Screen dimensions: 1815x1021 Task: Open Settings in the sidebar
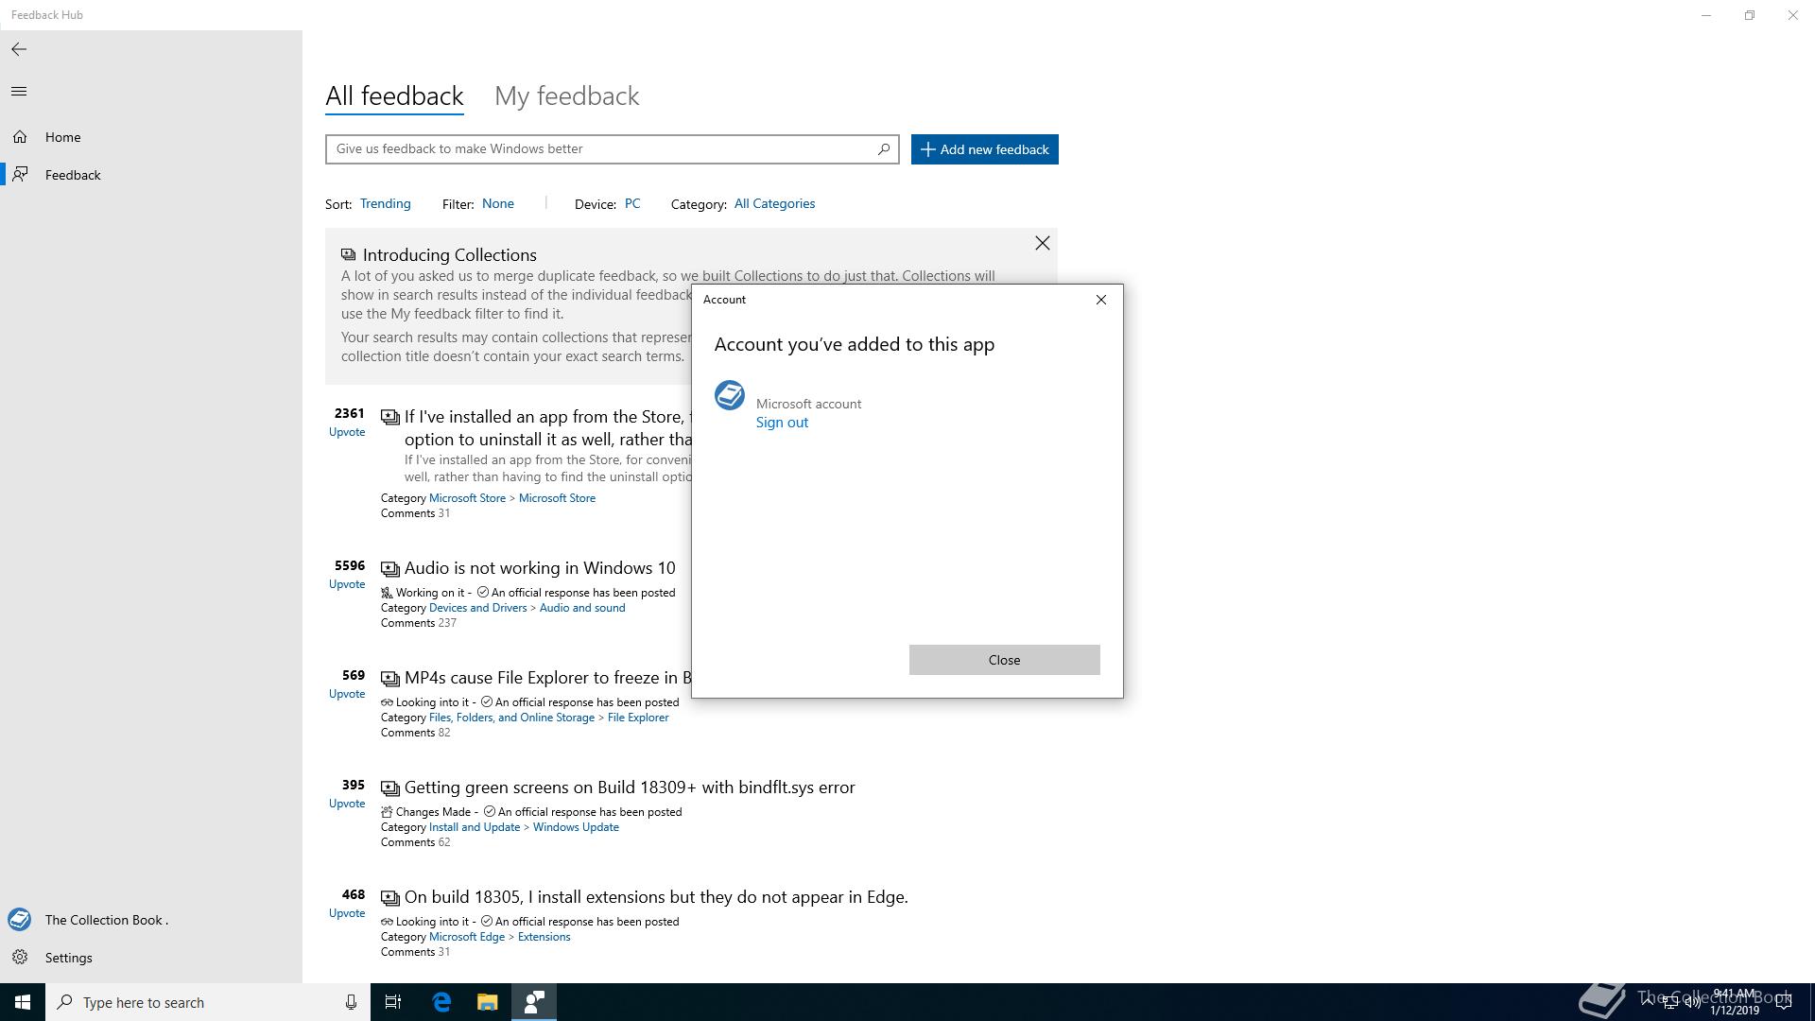coord(151,958)
